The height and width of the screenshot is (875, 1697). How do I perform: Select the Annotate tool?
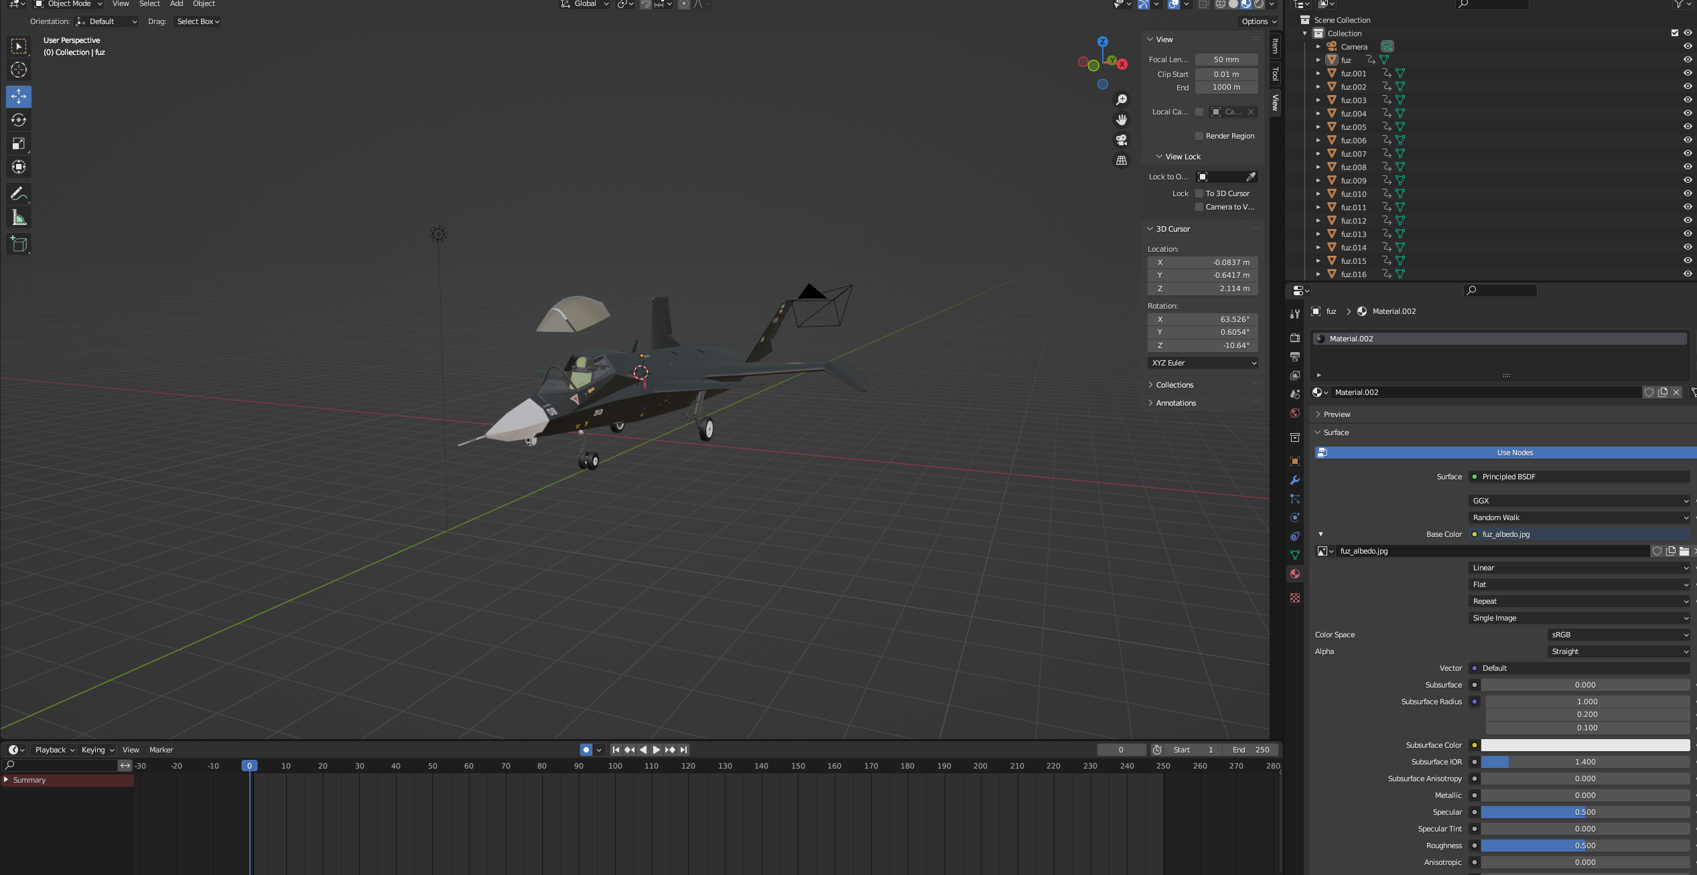click(19, 194)
